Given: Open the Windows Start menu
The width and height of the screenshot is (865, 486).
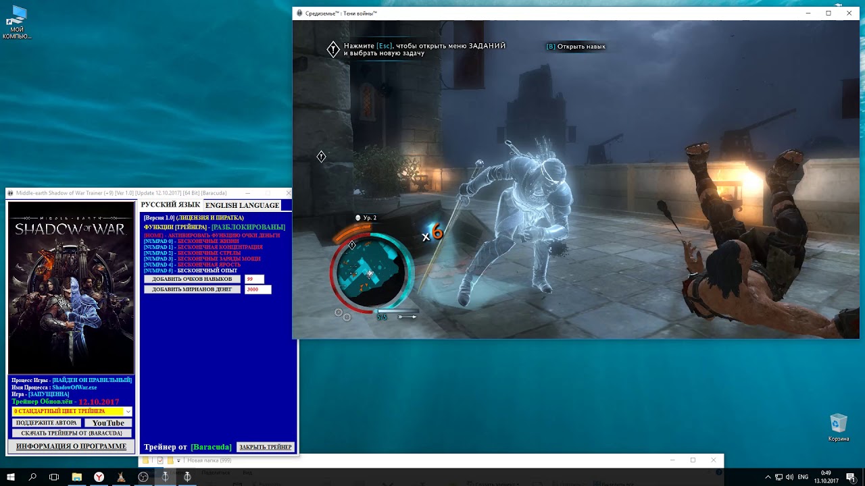Looking at the screenshot, I should pos(11,477).
